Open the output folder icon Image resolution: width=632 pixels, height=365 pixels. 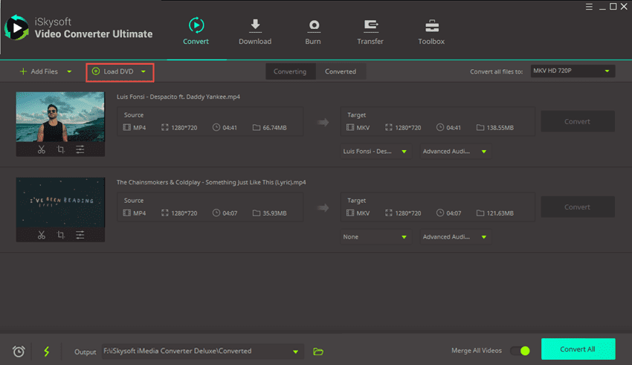[x=319, y=351]
